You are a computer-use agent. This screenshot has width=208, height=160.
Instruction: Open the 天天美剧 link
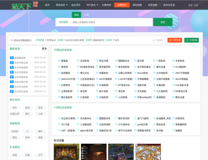pos(142,91)
